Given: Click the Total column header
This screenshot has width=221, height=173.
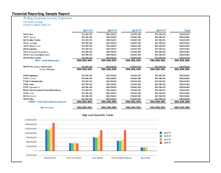Looking at the screenshot, I should pyautogui.click(x=187, y=30).
